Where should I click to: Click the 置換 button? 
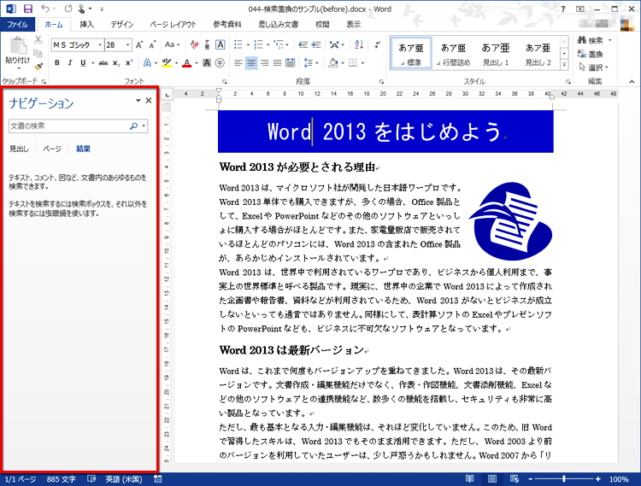click(x=591, y=54)
